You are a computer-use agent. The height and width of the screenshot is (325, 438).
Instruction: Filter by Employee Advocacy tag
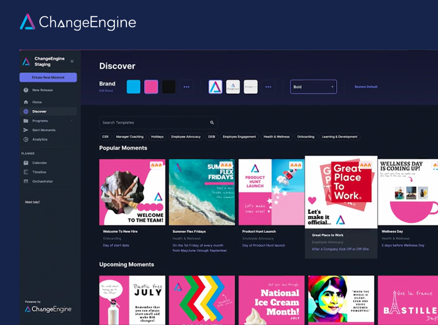tap(186, 136)
